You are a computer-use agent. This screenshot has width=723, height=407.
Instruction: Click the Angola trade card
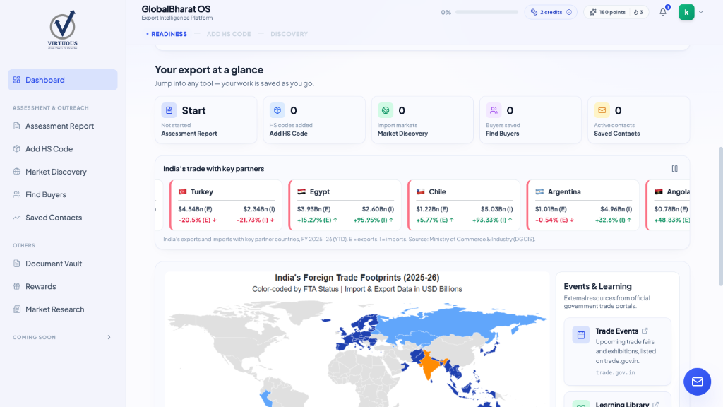coord(668,206)
